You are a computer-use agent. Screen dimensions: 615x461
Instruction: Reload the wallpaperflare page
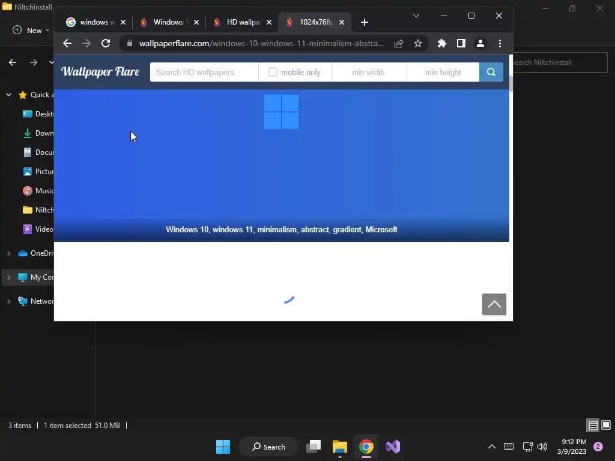[106, 43]
